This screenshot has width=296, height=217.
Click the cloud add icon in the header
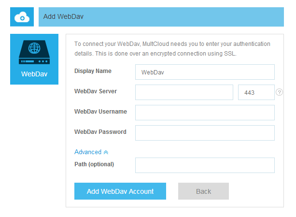click(22, 17)
